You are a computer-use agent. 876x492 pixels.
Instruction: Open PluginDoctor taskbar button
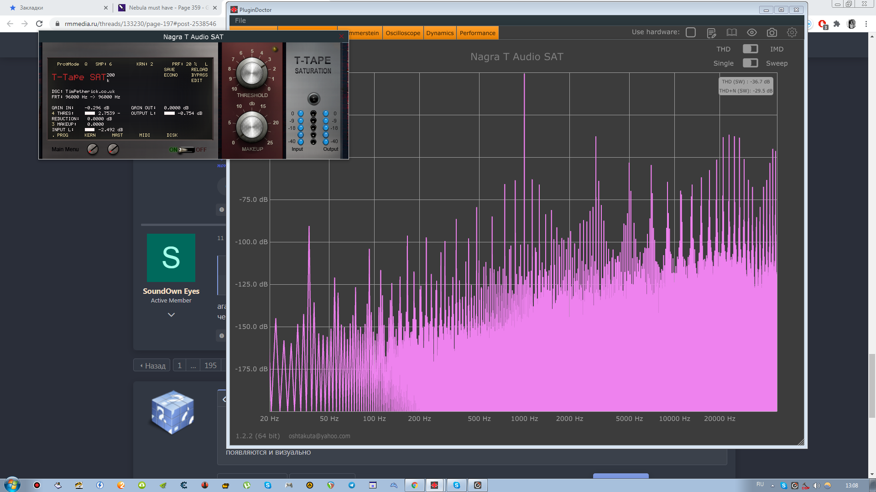[434, 485]
